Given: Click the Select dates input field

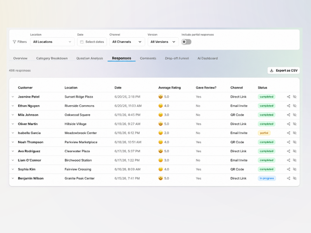Looking at the screenshot, I should 92,42.
